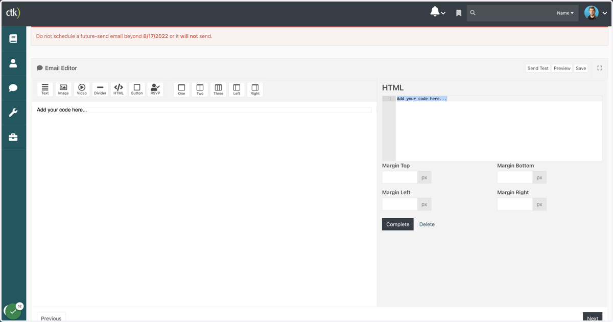Toggle fullscreen email editor
The image size is (613, 322).
coord(600,68)
